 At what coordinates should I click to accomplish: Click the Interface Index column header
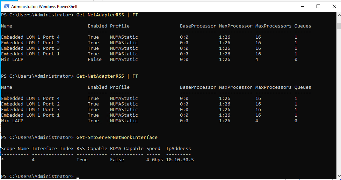coord(53,149)
